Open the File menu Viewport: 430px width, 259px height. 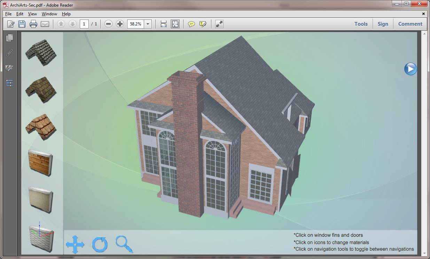tap(8, 14)
